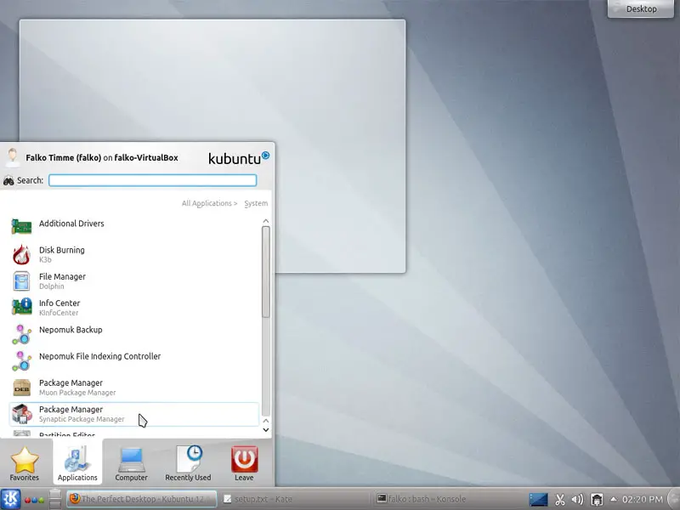Click the blue desktop tray icon

538,500
